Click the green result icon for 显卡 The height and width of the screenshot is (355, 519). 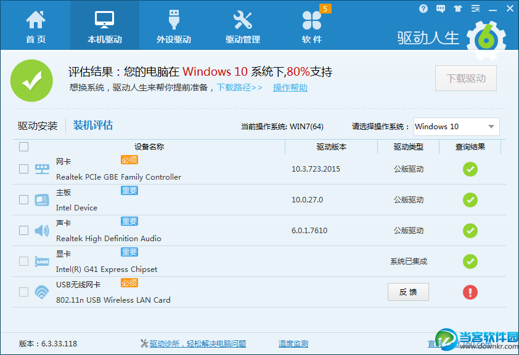[470, 261]
